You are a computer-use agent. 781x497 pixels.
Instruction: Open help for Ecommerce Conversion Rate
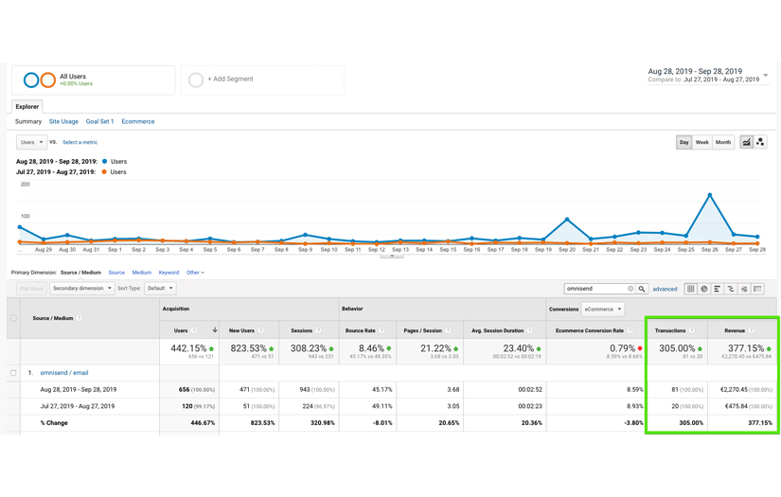coord(630,330)
